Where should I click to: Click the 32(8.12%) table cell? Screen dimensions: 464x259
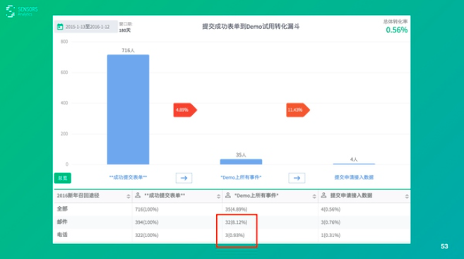236,222
